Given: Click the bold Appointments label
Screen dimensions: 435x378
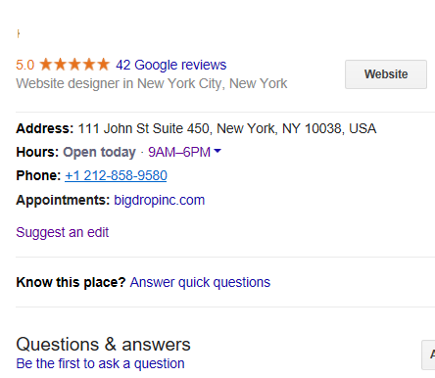Looking at the screenshot, I should (63, 200).
